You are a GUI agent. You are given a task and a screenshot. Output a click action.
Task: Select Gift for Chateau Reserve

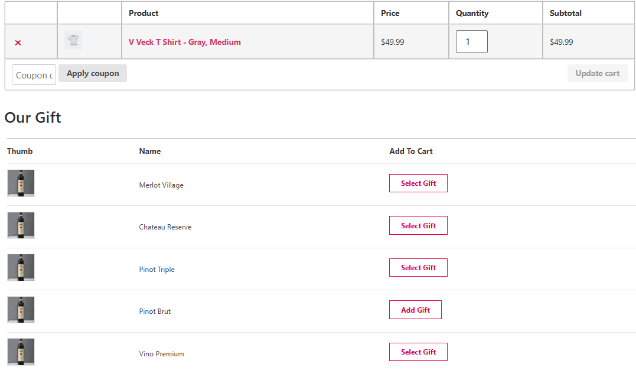[418, 225]
